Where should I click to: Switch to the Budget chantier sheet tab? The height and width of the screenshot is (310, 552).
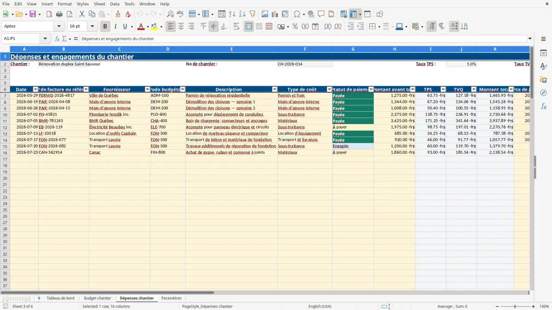[x=98, y=298]
